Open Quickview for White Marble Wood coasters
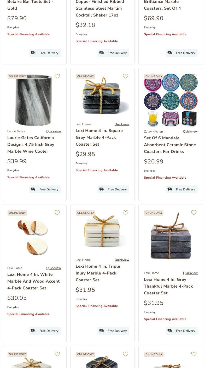Viewport: 205px width, 368px height. [54, 268]
